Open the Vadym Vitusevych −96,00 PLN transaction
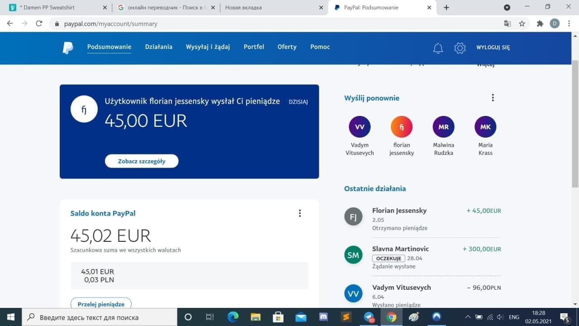 click(x=422, y=295)
